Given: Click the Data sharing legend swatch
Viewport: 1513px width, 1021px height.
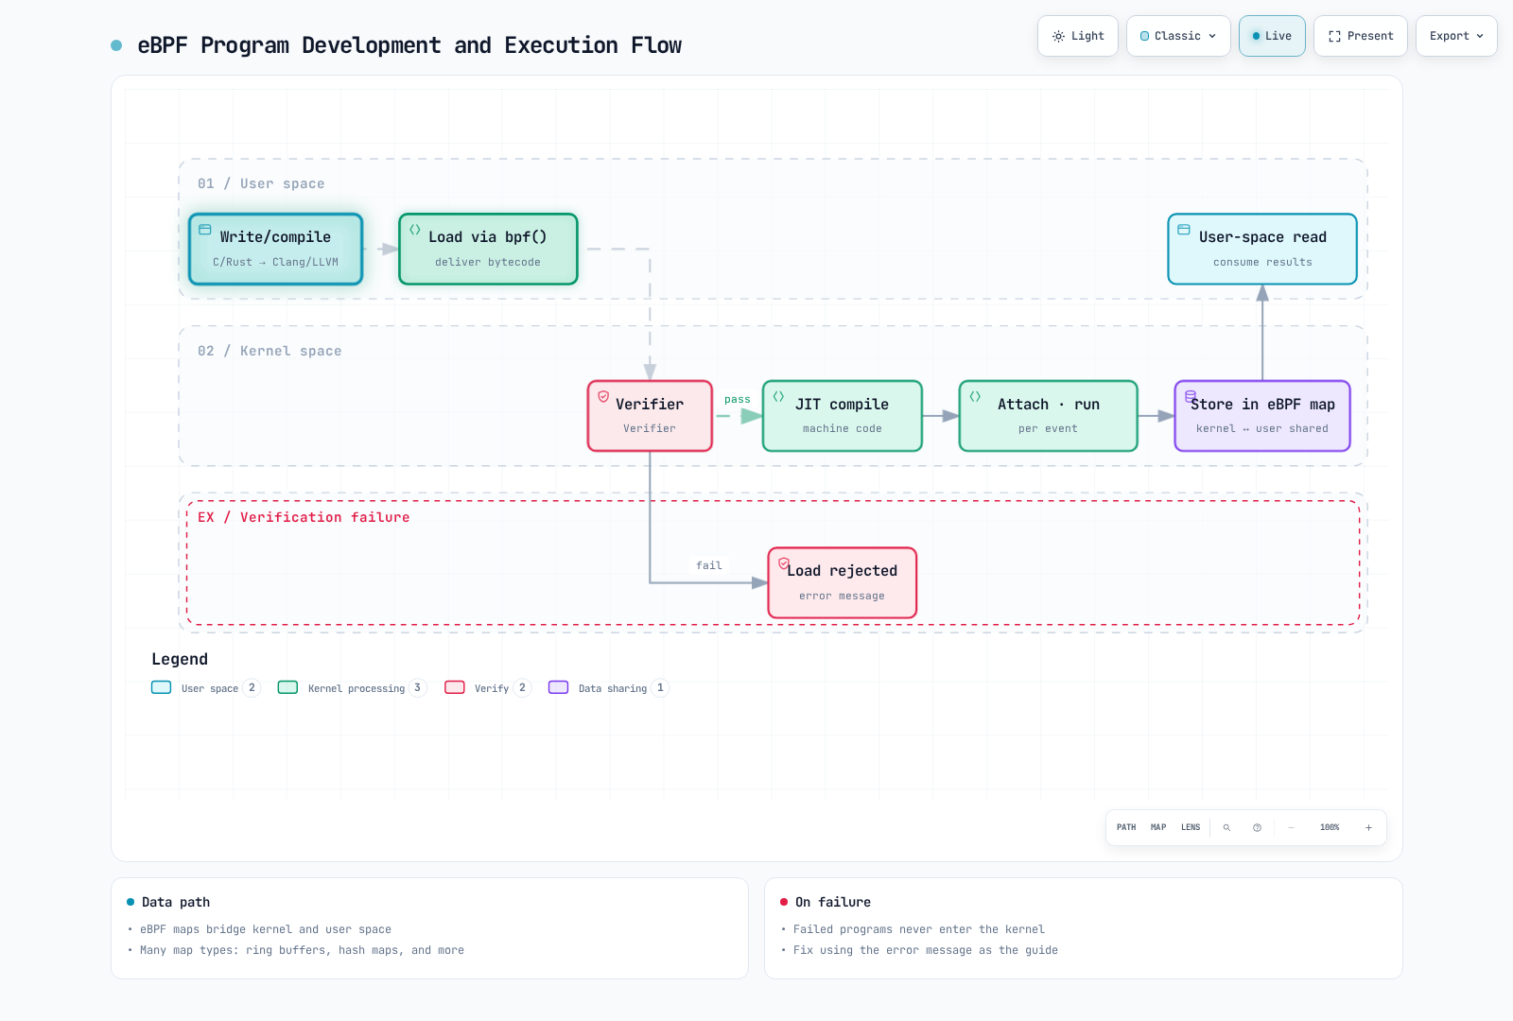Looking at the screenshot, I should [559, 687].
